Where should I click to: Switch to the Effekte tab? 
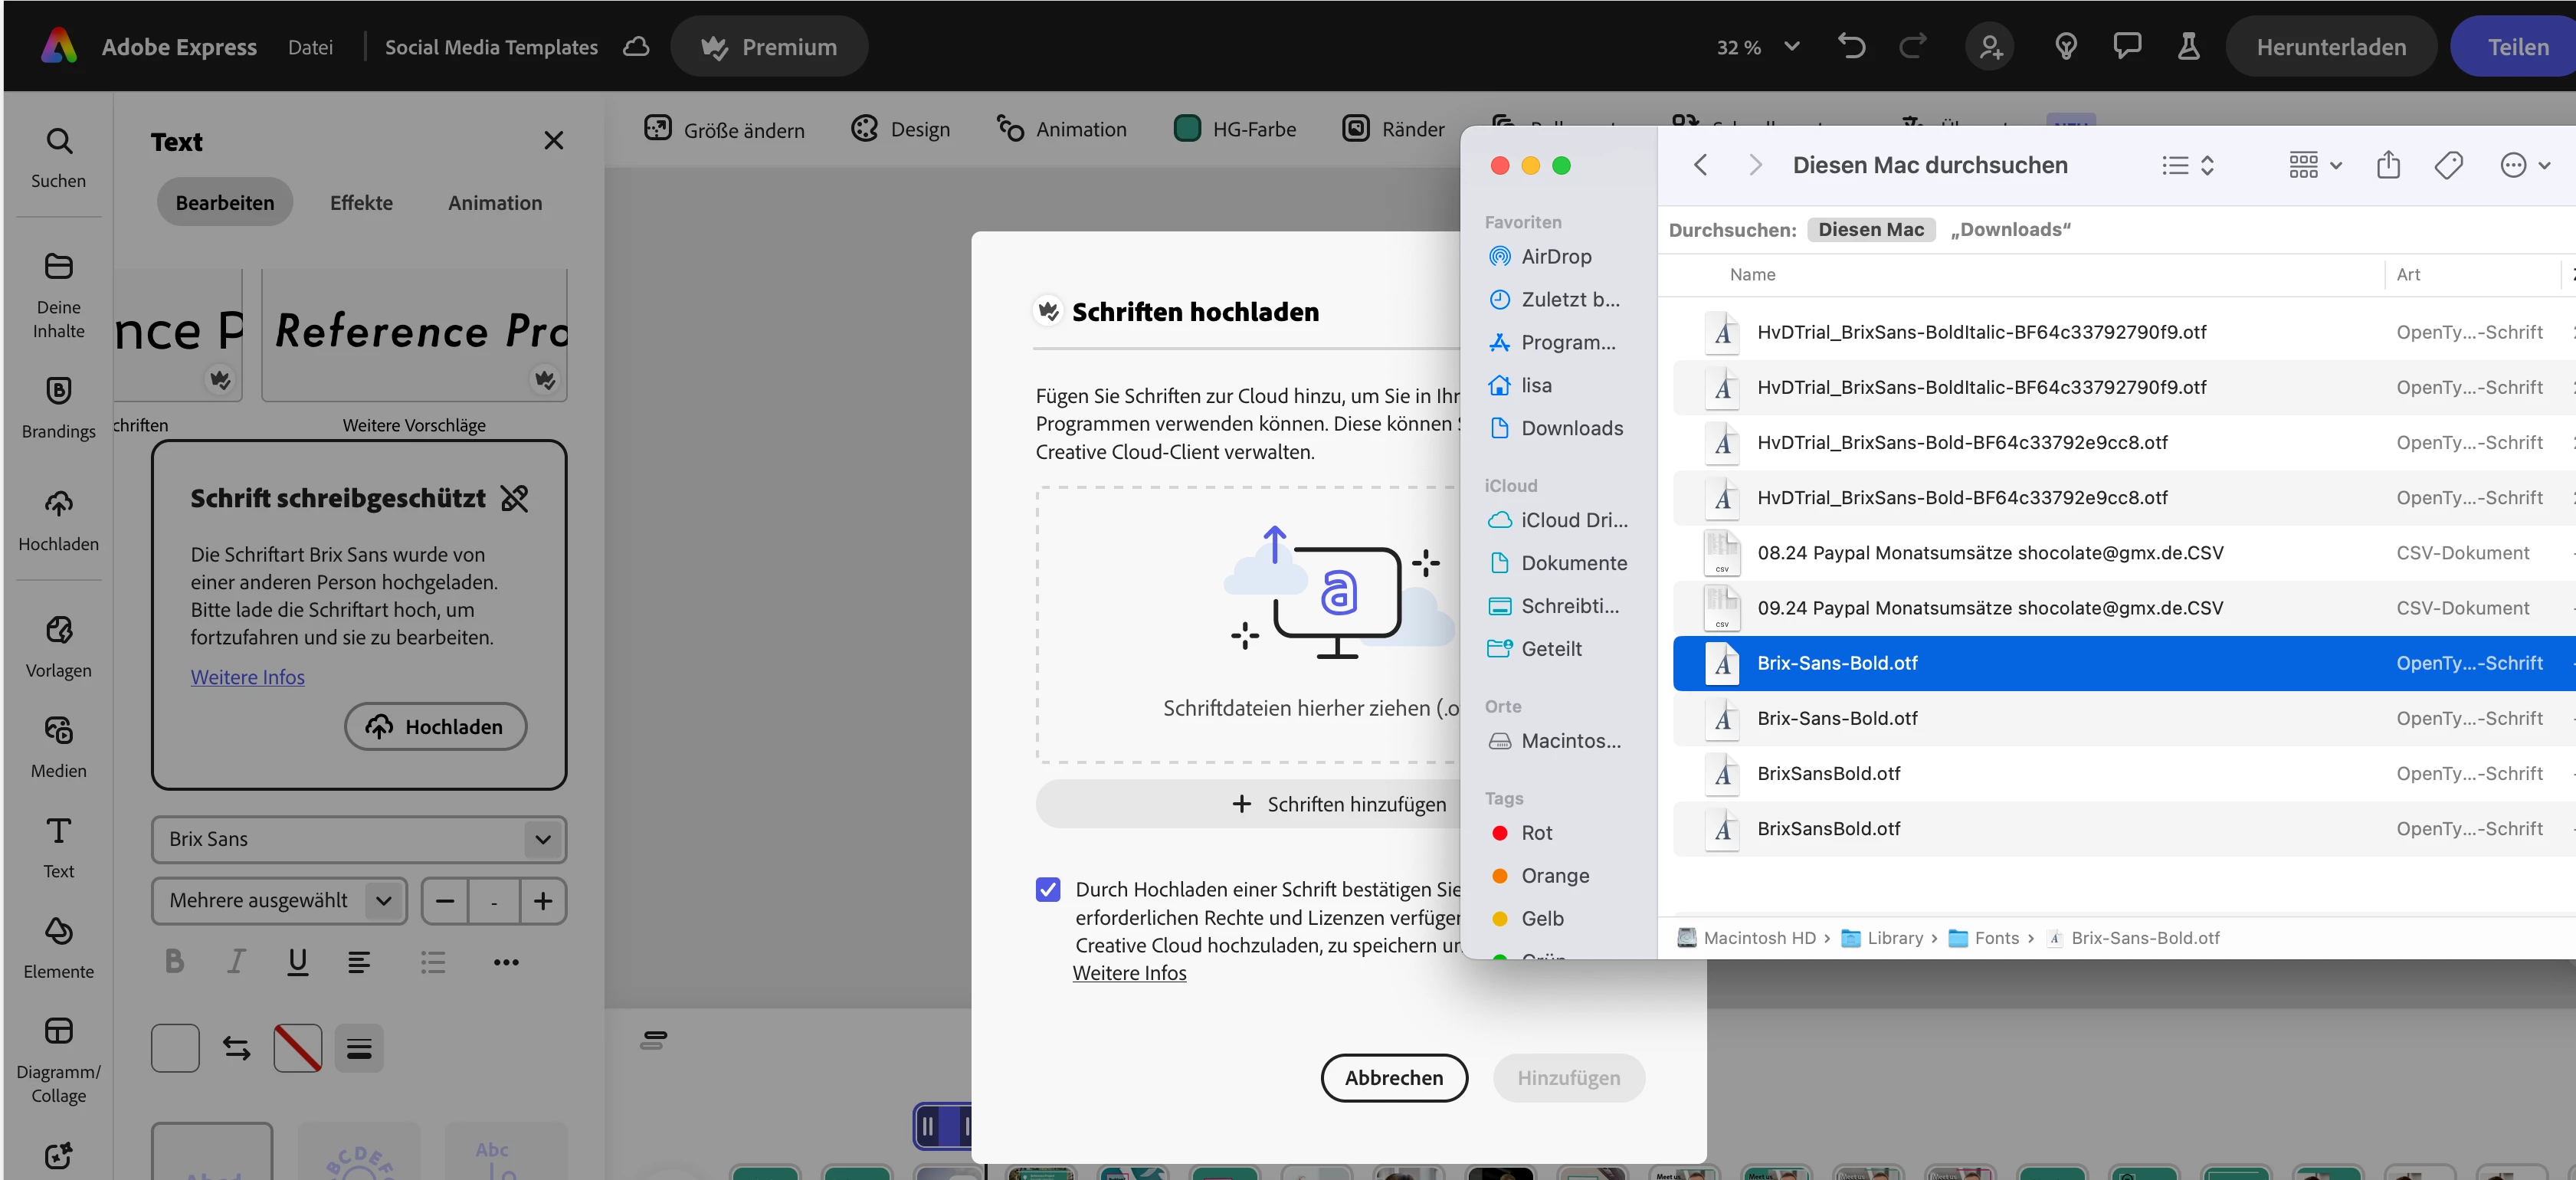[x=361, y=202]
